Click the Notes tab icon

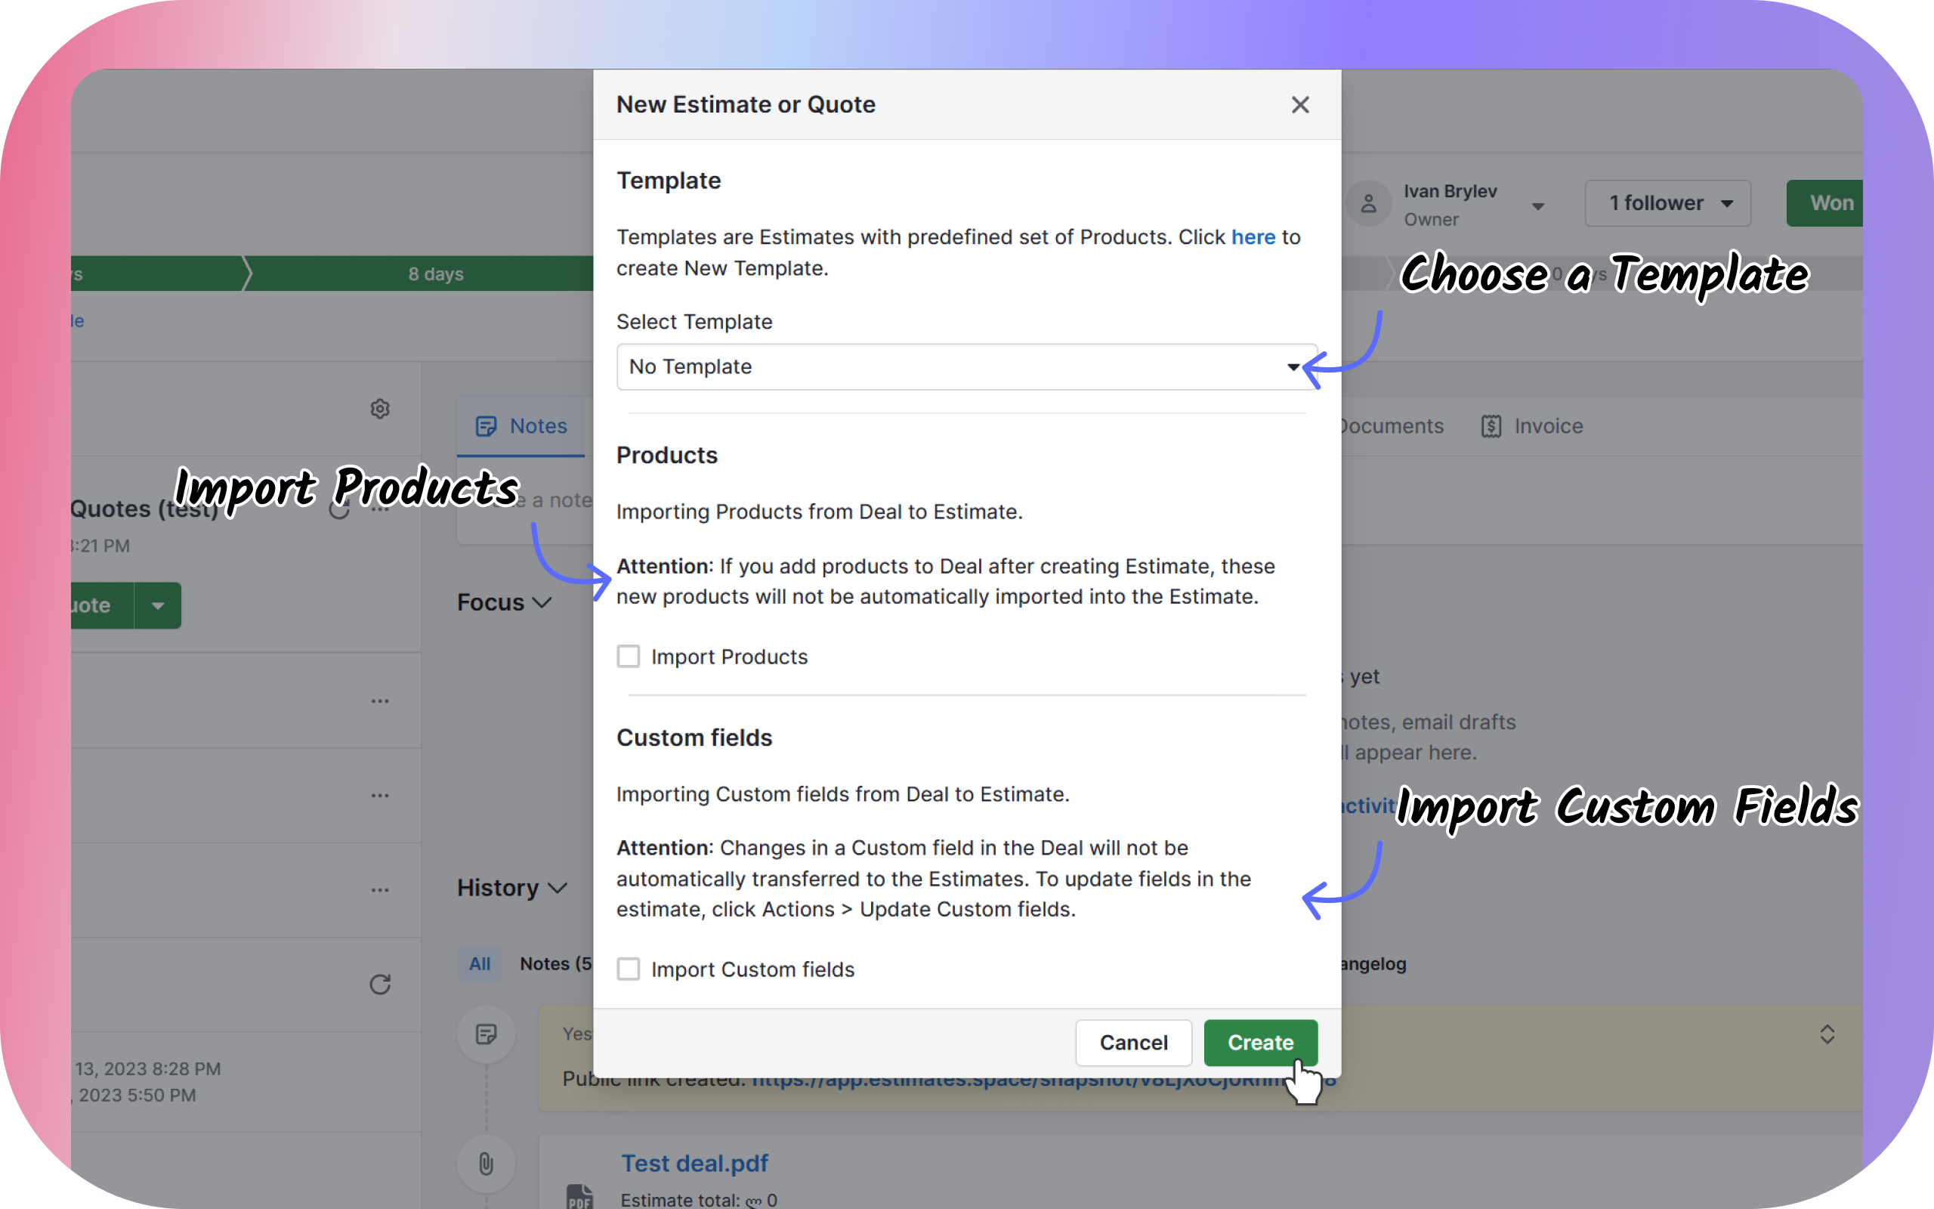pyautogui.click(x=485, y=426)
